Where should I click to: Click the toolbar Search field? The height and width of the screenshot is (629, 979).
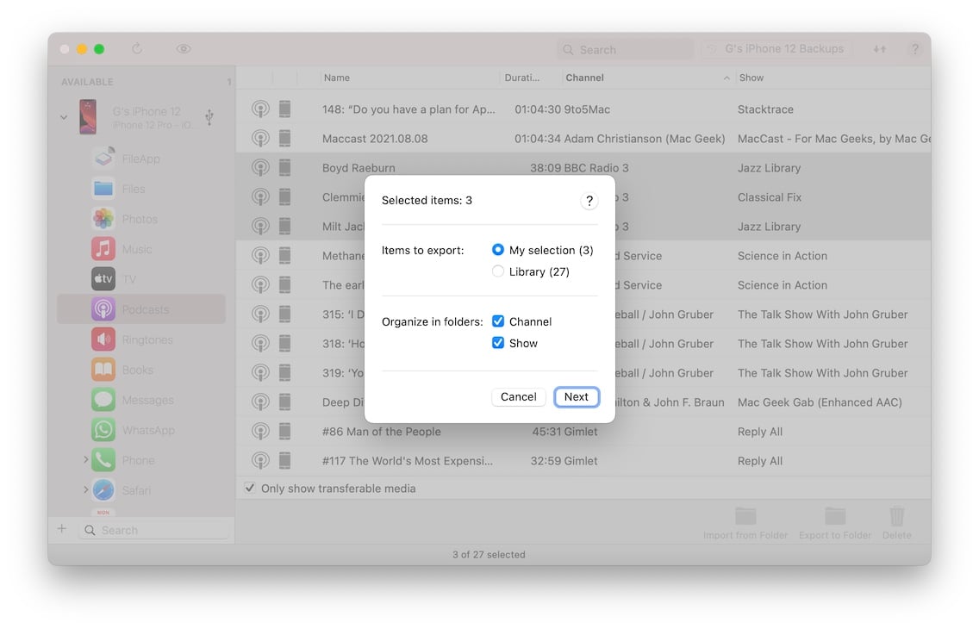pyautogui.click(x=624, y=49)
